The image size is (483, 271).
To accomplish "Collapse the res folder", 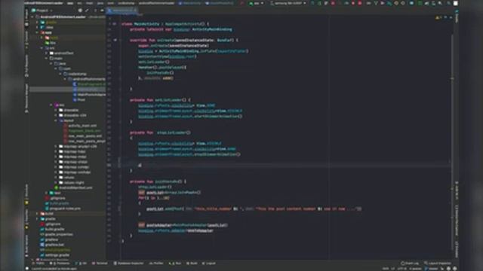I will pyautogui.click(x=51, y=105).
